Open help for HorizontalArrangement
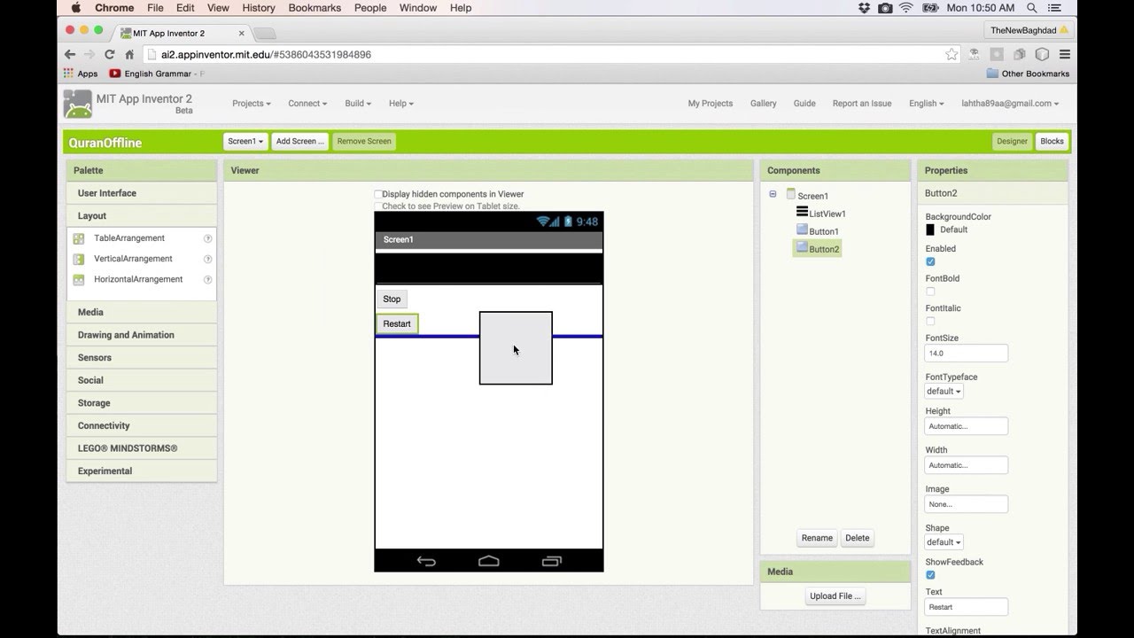 pos(207,279)
